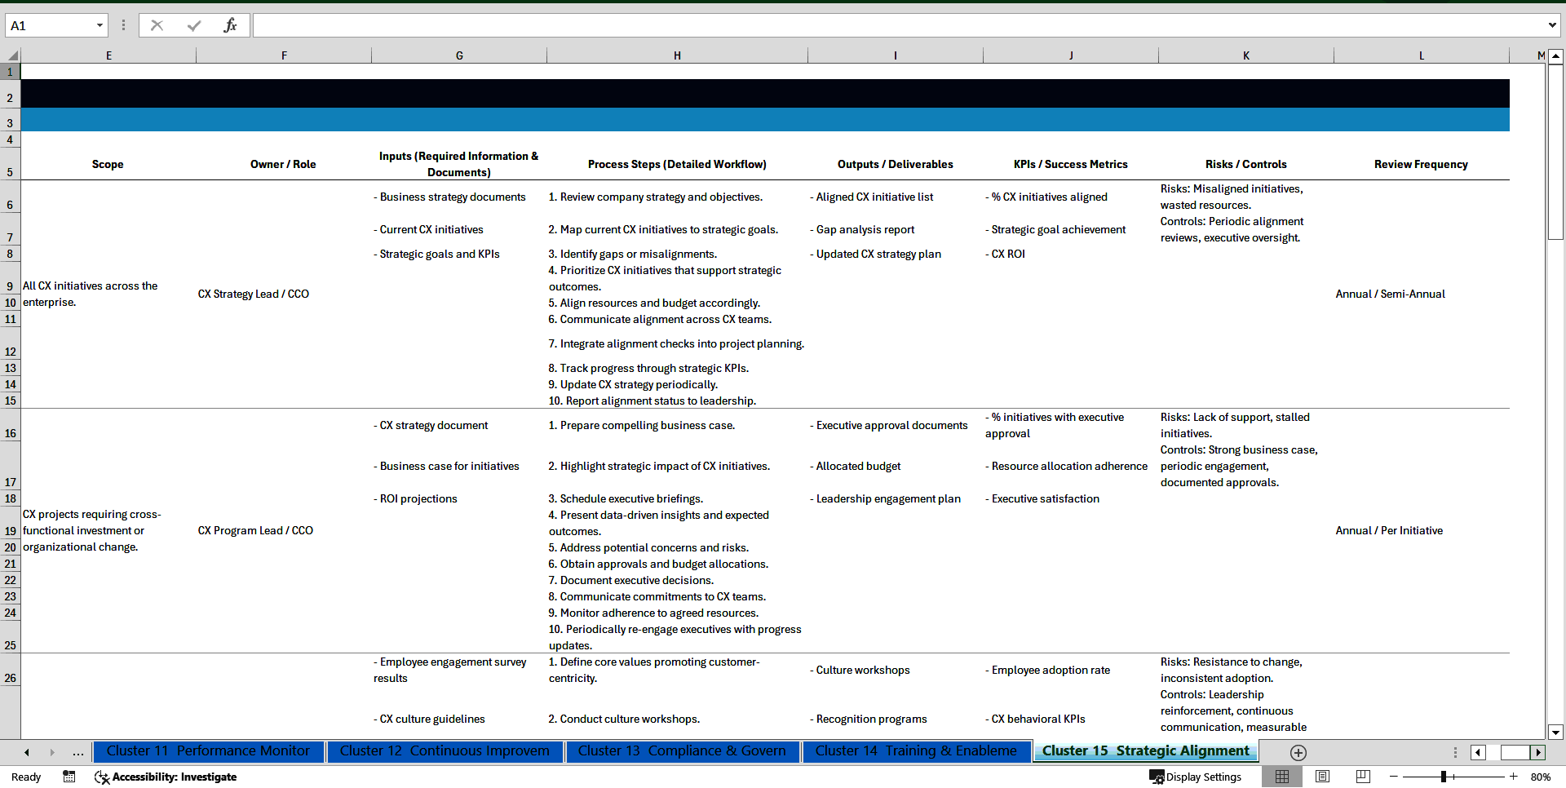Zoom out using the minus button
The height and width of the screenshot is (788, 1566).
(x=1394, y=777)
